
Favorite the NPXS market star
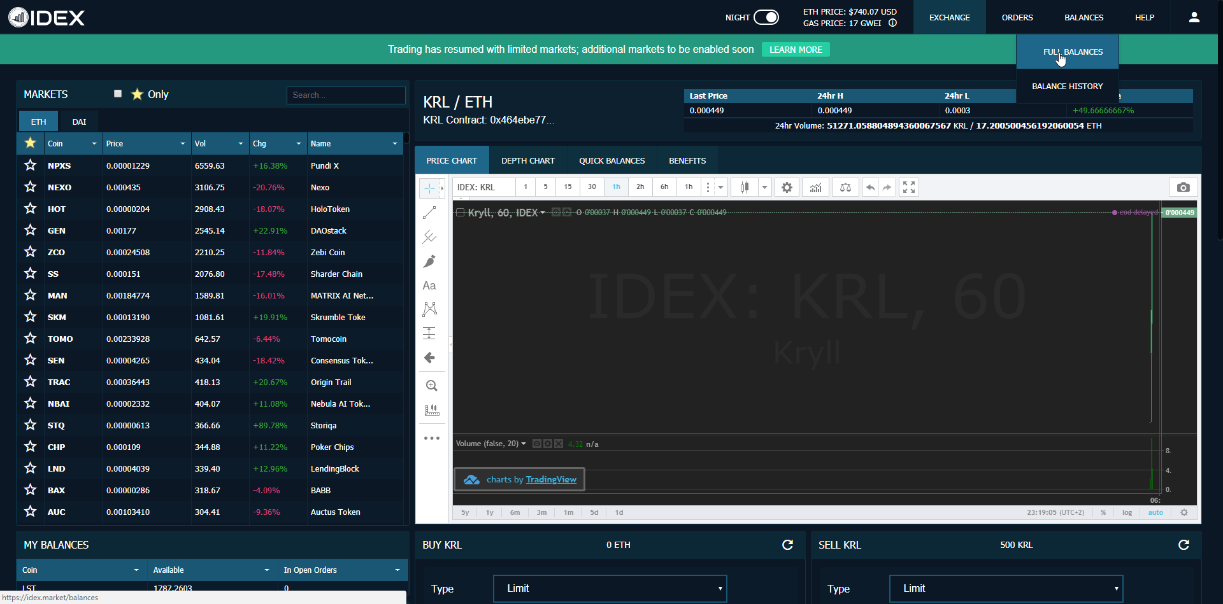(30, 165)
